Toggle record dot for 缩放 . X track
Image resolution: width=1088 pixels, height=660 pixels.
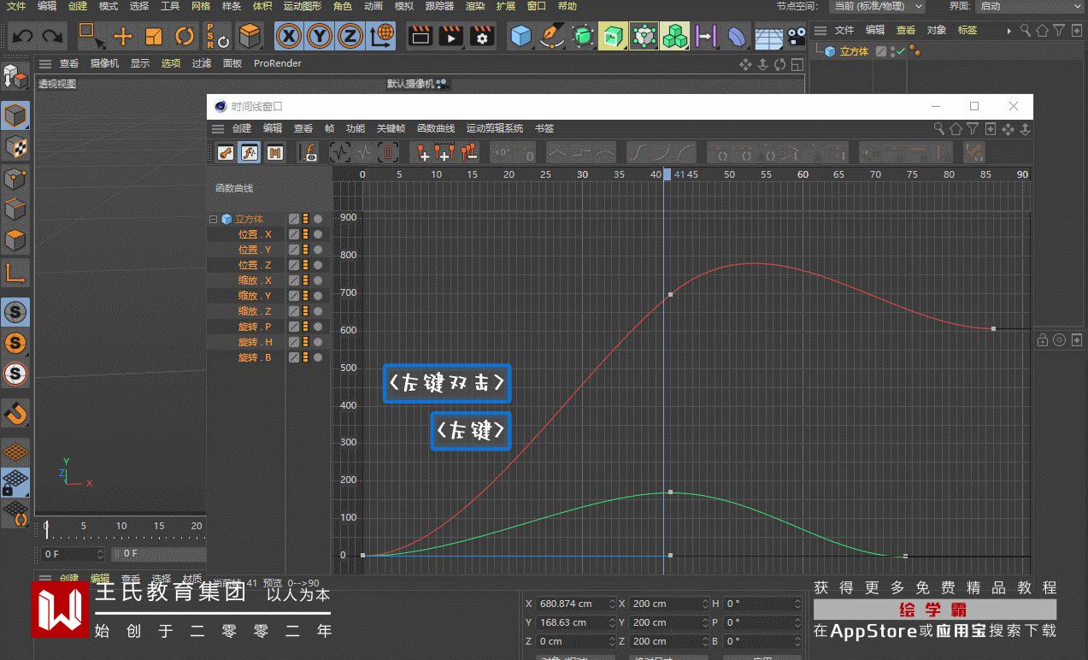click(x=318, y=280)
